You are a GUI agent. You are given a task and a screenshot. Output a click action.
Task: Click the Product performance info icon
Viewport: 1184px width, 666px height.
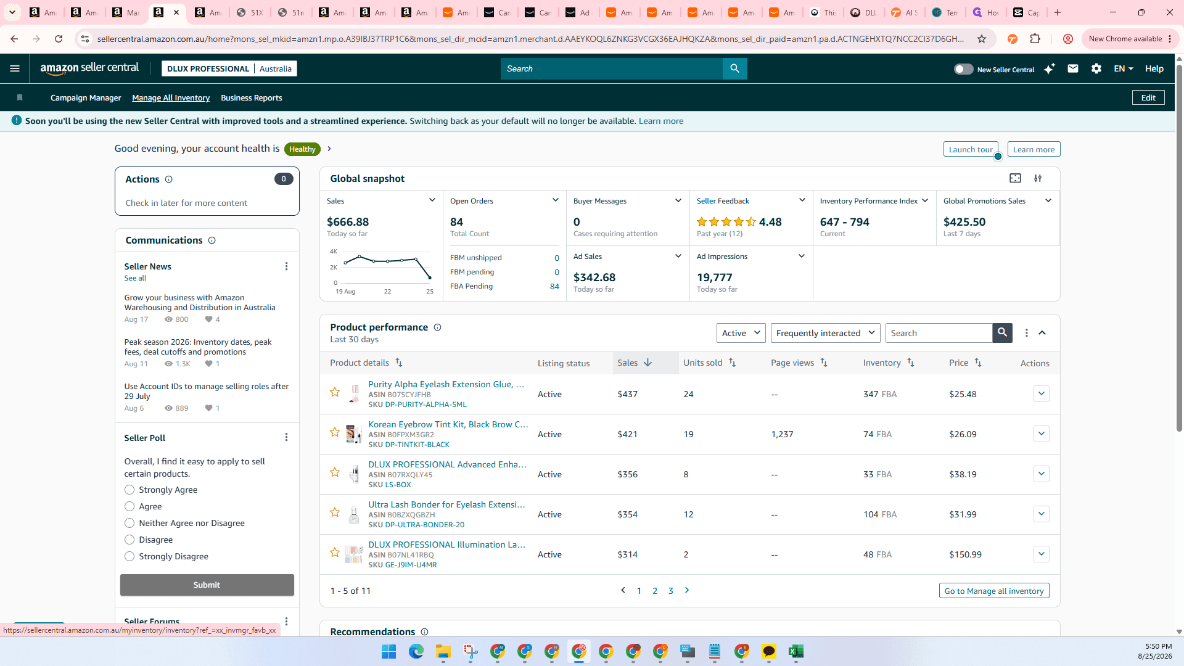(x=437, y=327)
